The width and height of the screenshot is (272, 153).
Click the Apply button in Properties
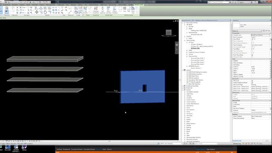coord(267,141)
